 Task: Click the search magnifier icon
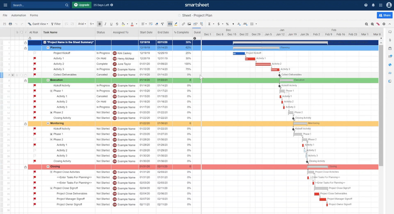coord(67,5)
